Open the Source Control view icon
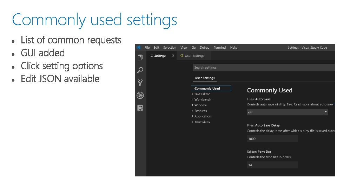Viewport: 337px width, 189px height. click(x=140, y=83)
